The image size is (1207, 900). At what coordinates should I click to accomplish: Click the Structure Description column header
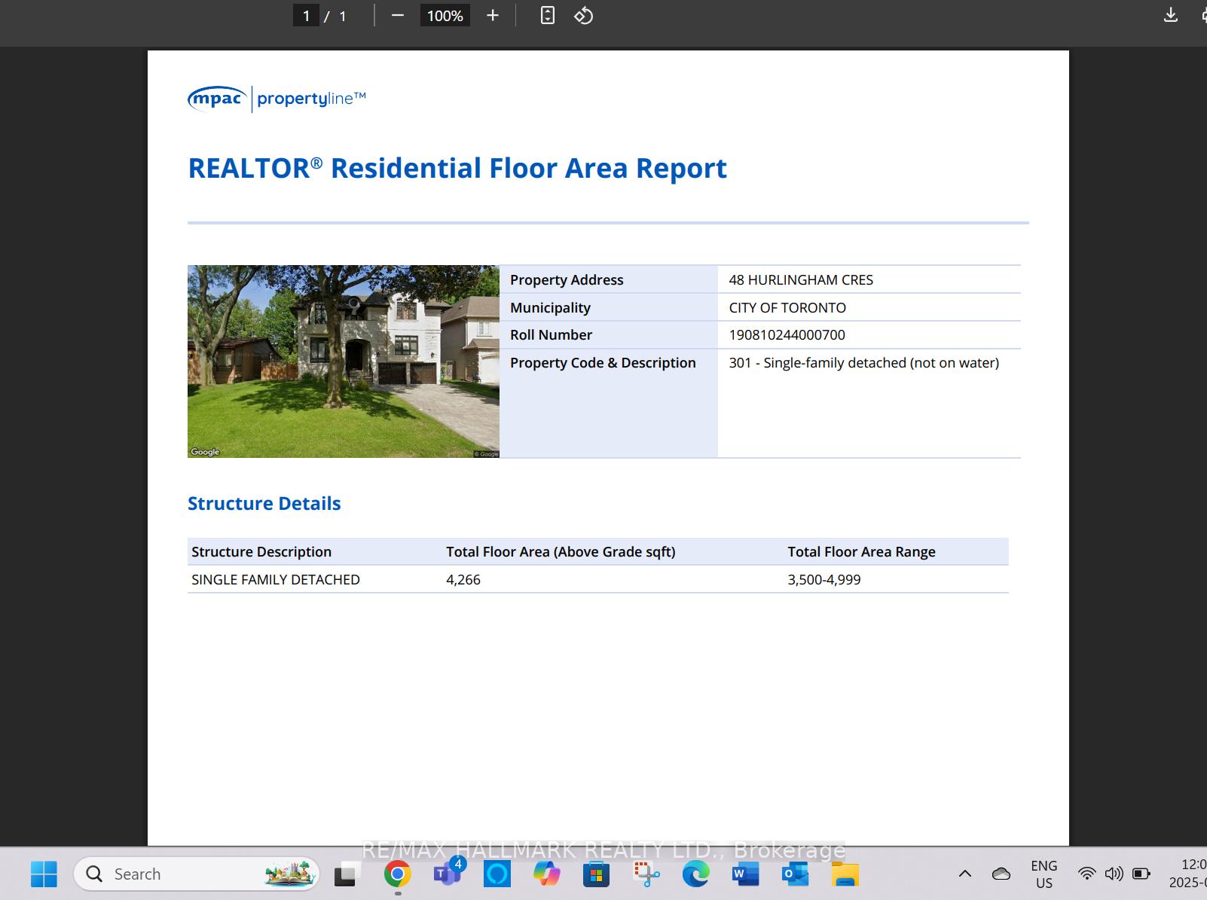(261, 552)
